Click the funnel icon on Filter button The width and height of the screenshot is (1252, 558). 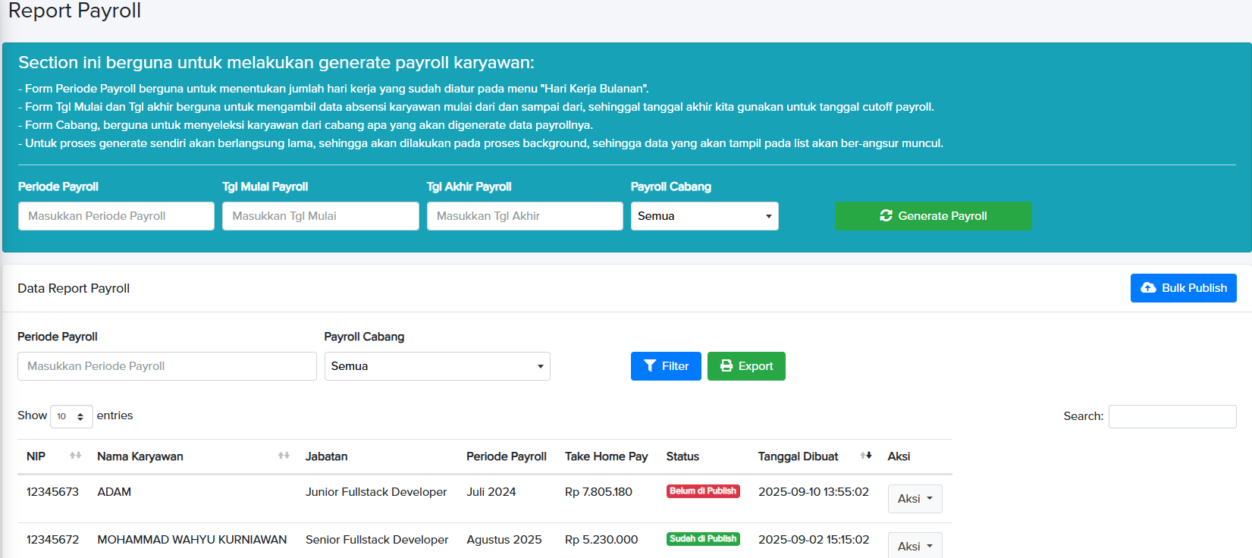click(x=650, y=366)
